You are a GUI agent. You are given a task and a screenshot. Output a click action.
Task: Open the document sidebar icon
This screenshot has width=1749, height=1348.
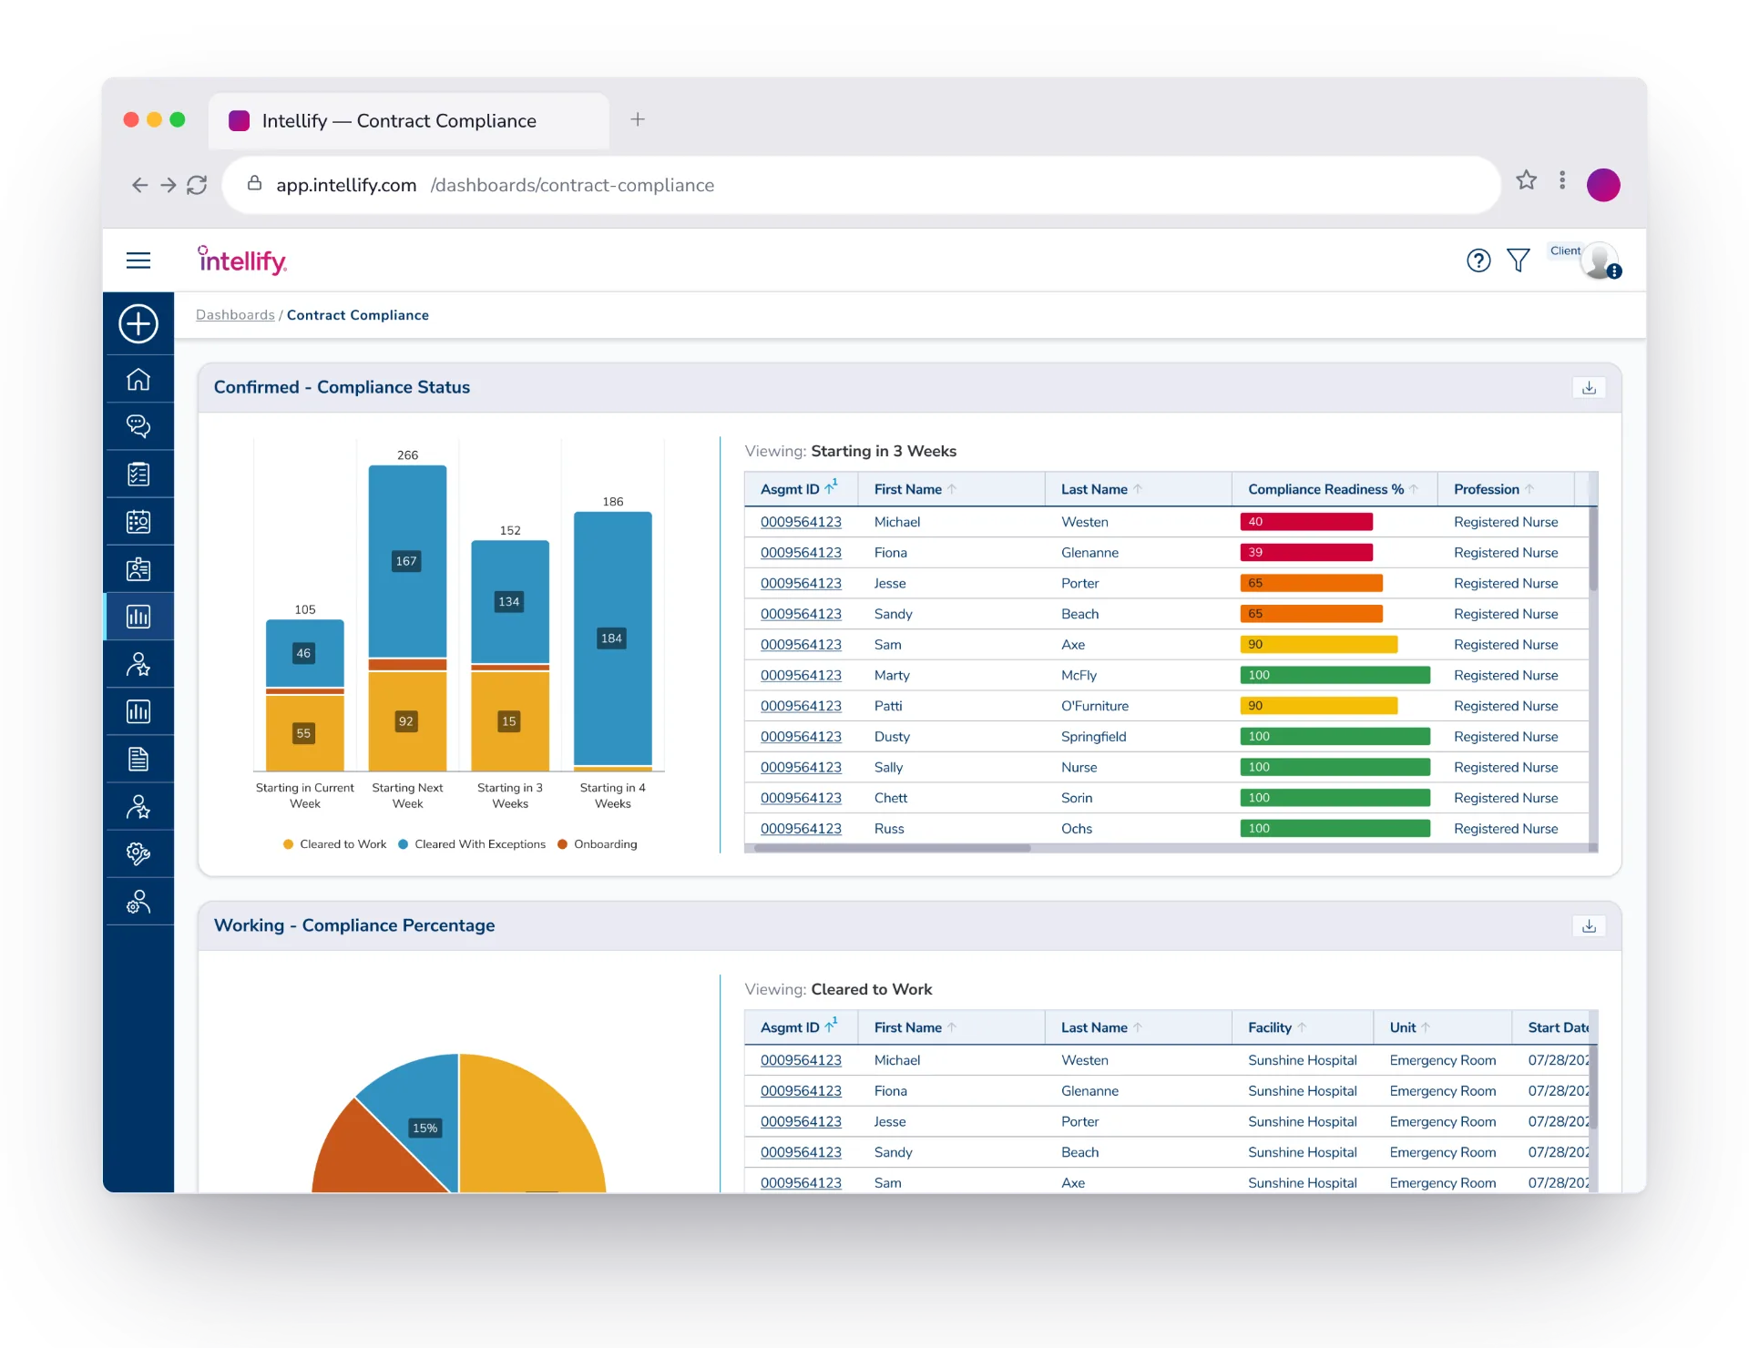[138, 759]
